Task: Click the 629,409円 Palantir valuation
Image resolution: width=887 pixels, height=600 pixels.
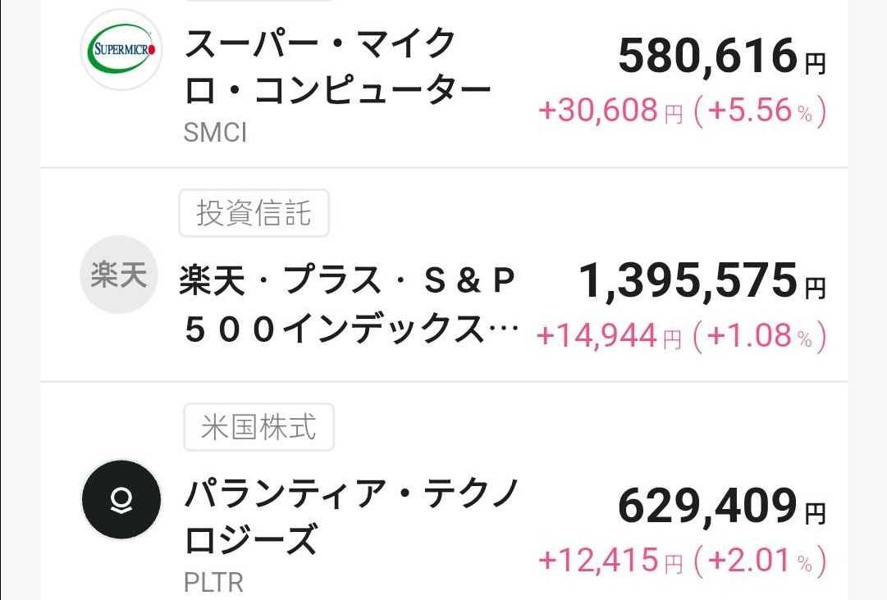Action: (x=722, y=507)
